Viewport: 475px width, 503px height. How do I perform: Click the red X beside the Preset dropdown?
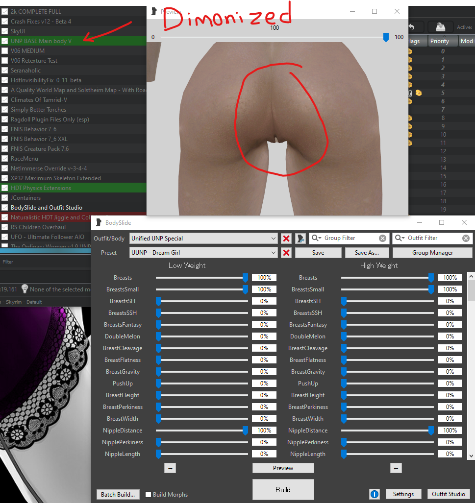point(286,253)
